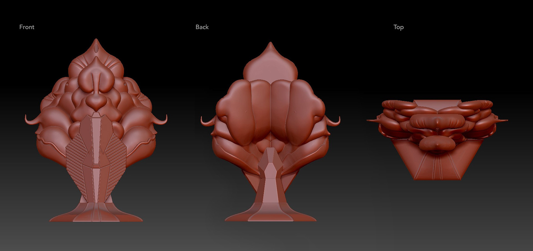Select the back view sculpt render

point(270,132)
